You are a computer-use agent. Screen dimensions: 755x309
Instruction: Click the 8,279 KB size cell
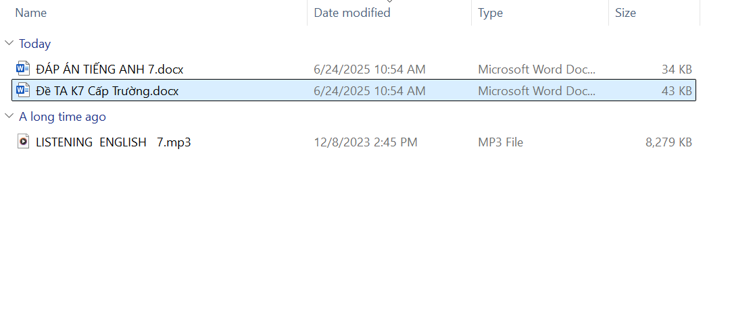pyautogui.click(x=668, y=142)
